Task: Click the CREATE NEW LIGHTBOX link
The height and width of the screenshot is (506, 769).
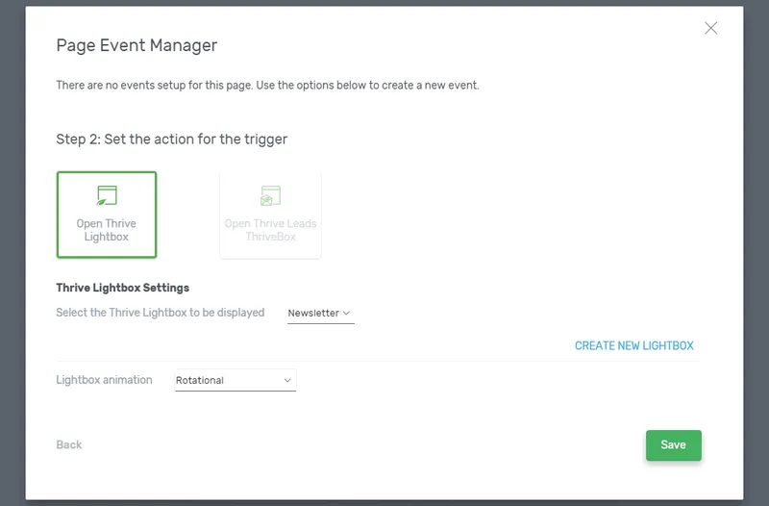Action: [x=634, y=345]
